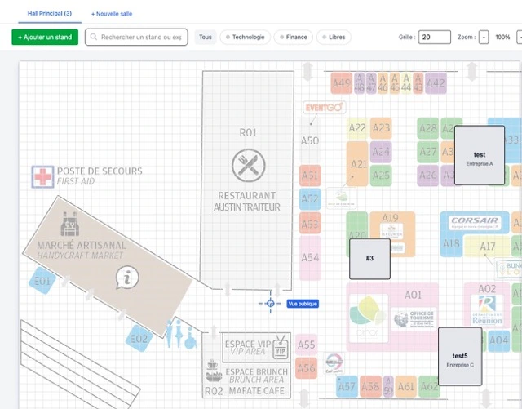This screenshot has width=522, height=409.
Task: Click stand A04
Action: [x=498, y=340]
